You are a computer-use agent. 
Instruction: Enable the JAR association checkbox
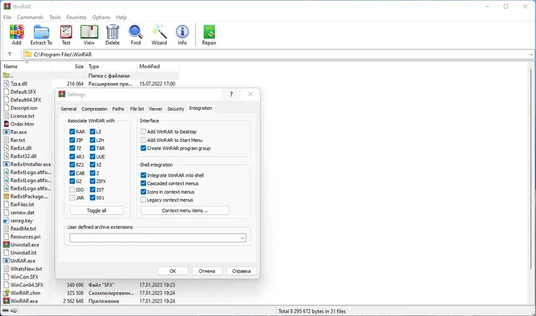[x=72, y=197]
